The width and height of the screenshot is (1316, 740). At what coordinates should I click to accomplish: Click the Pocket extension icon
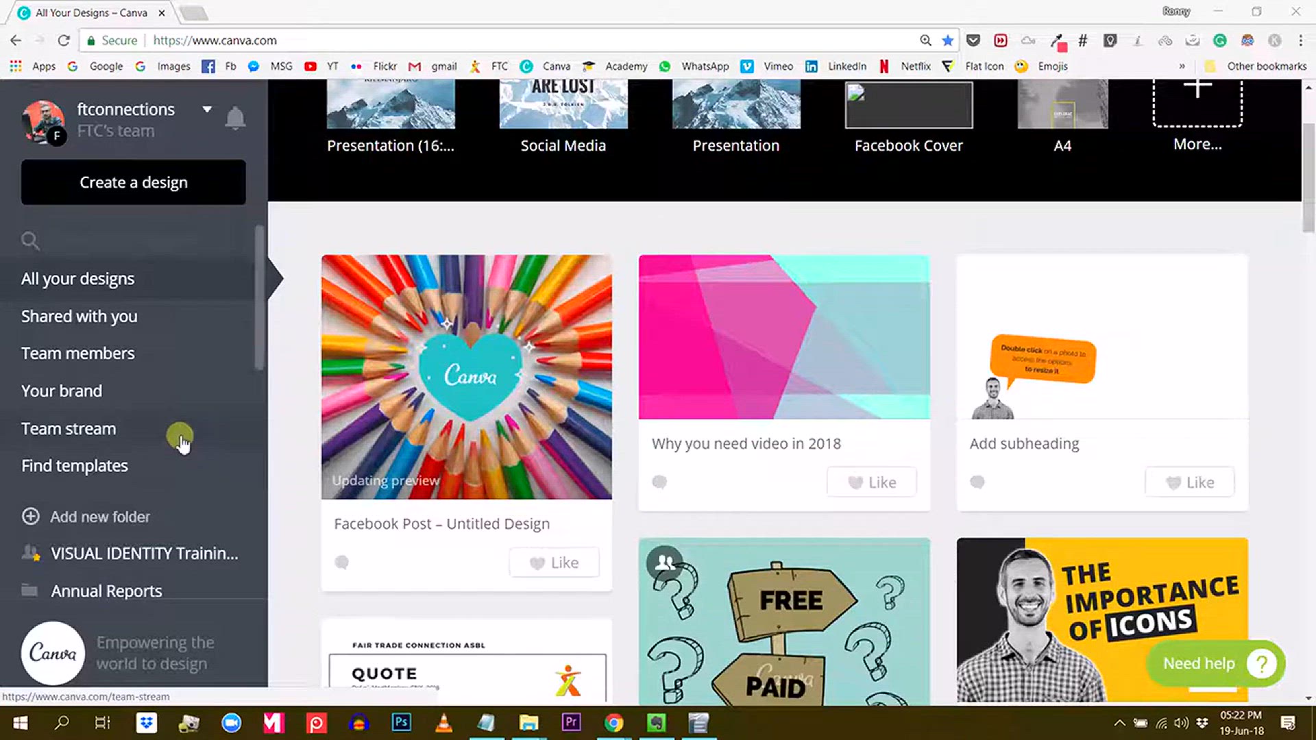click(973, 40)
